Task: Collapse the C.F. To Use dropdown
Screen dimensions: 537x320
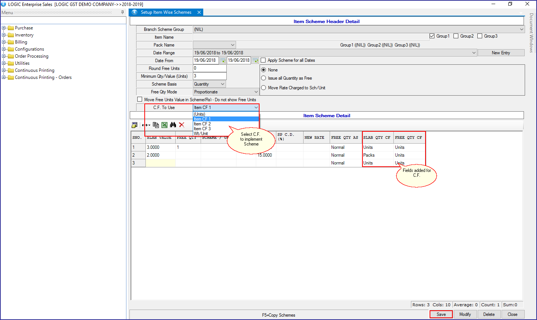Action: tap(256, 108)
